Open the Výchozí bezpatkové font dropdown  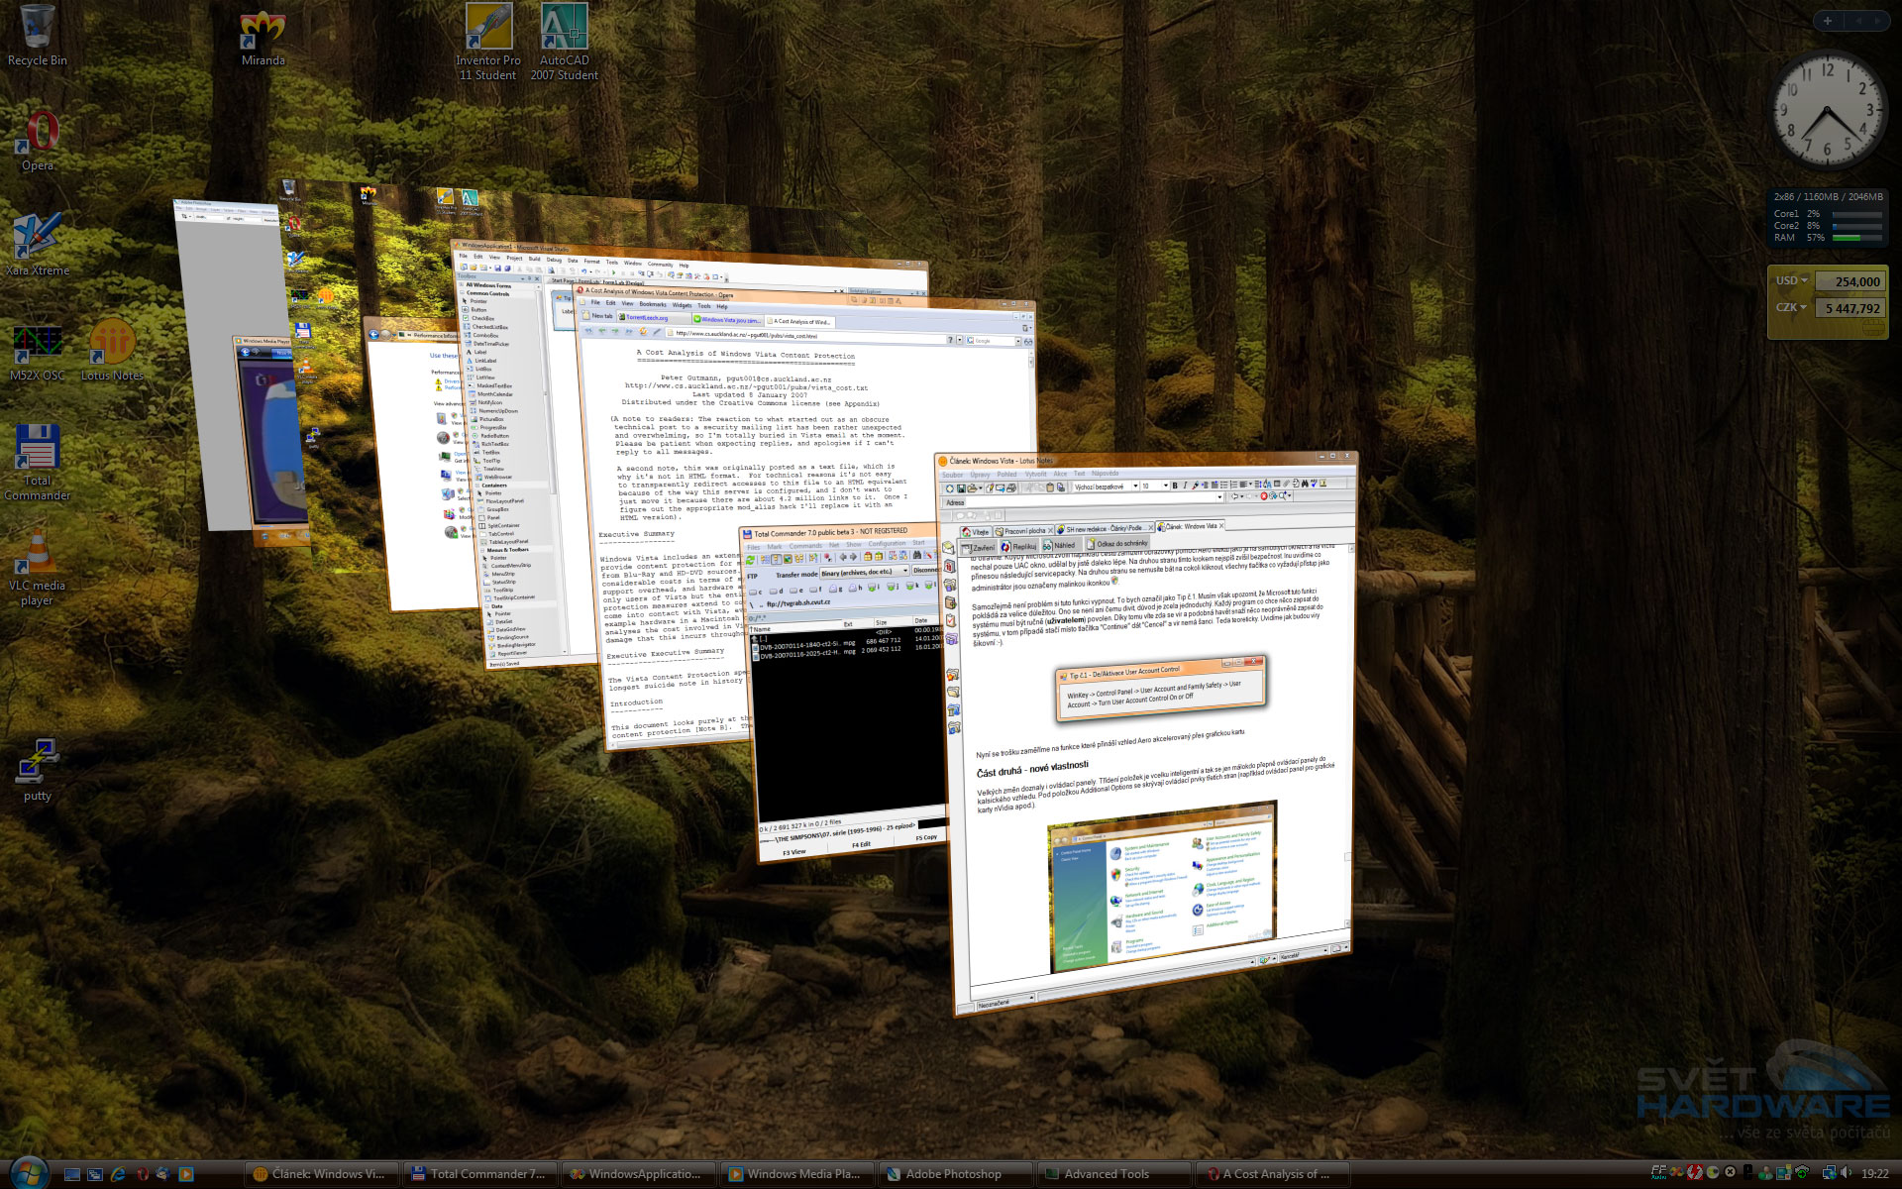click(x=1135, y=486)
